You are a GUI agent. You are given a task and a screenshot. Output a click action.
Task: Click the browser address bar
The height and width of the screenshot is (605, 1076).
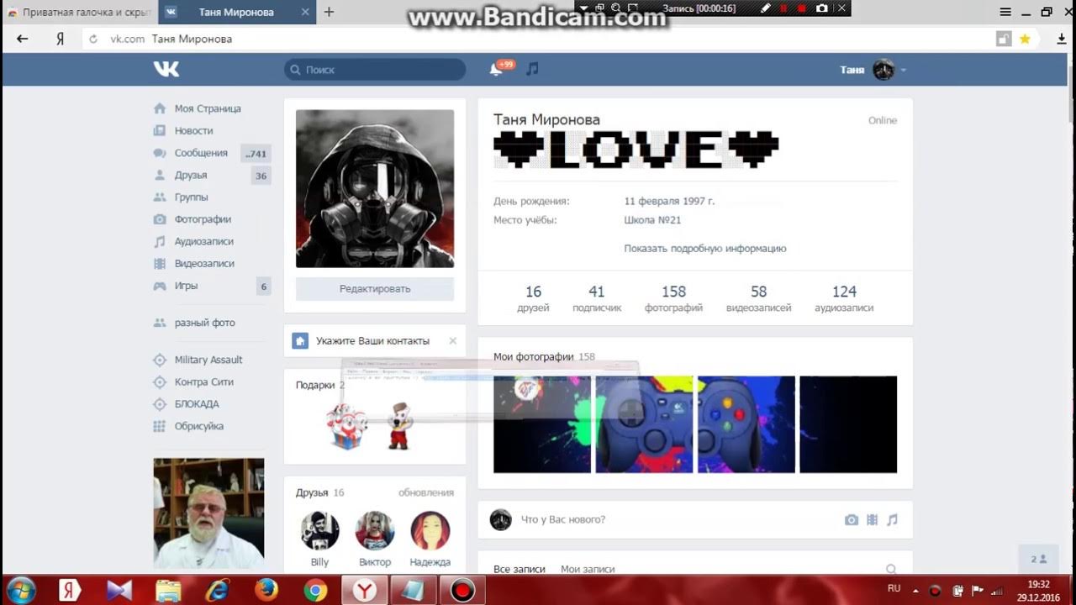point(538,39)
